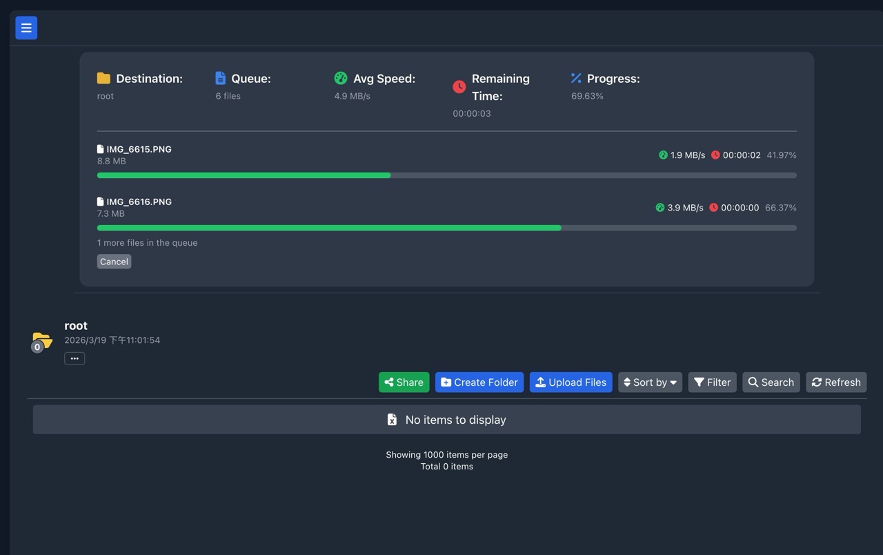Expand the root folder ellipsis menu
The height and width of the screenshot is (555, 883).
(75, 358)
